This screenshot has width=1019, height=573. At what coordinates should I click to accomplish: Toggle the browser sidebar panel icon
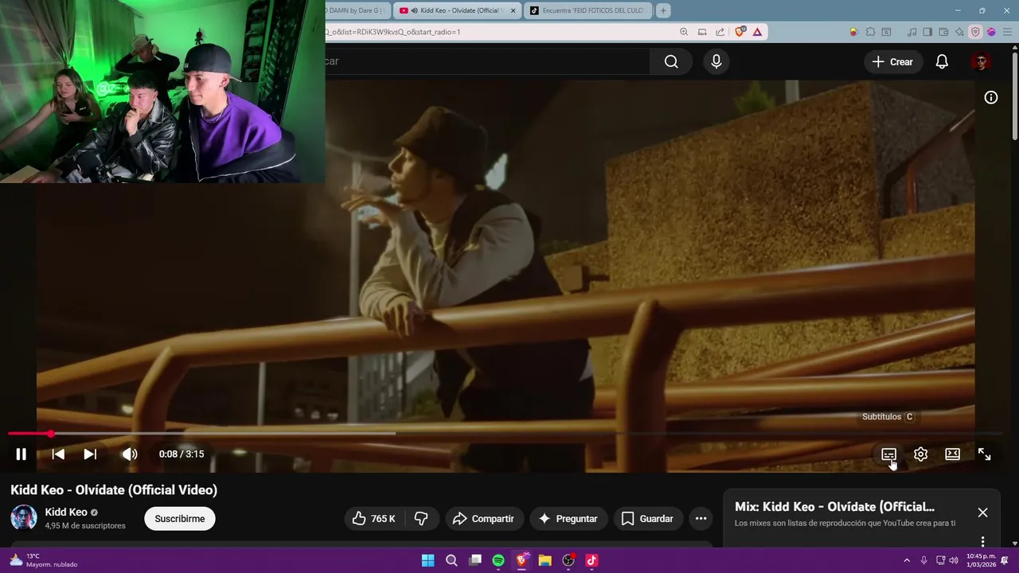(x=927, y=32)
